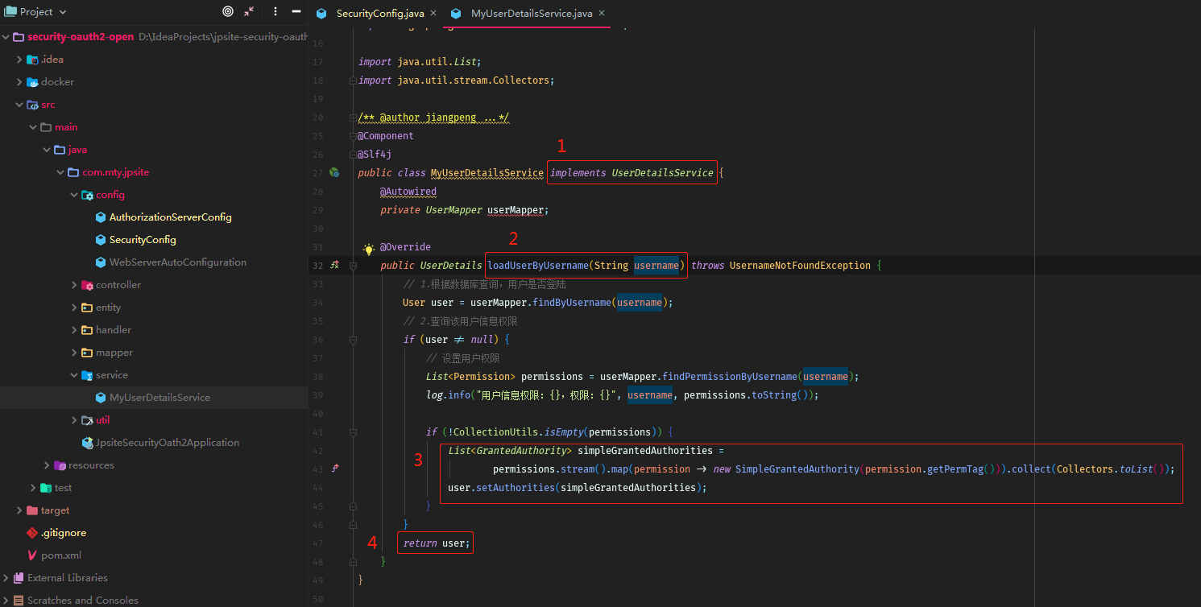Expand the controller package
Image resolution: width=1201 pixels, height=607 pixels.
click(74, 285)
